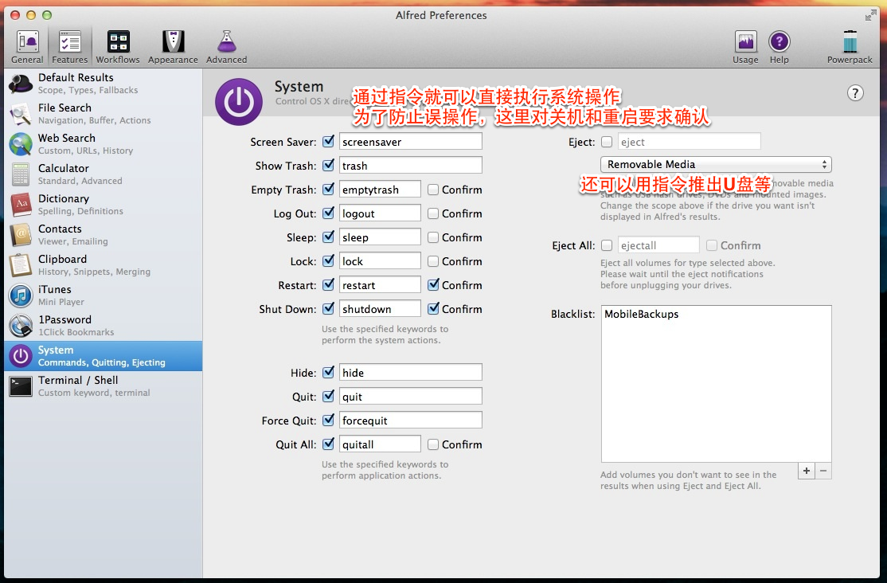Image resolution: width=887 pixels, height=583 pixels.
Task: Edit the hide keyword field
Action: (411, 373)
